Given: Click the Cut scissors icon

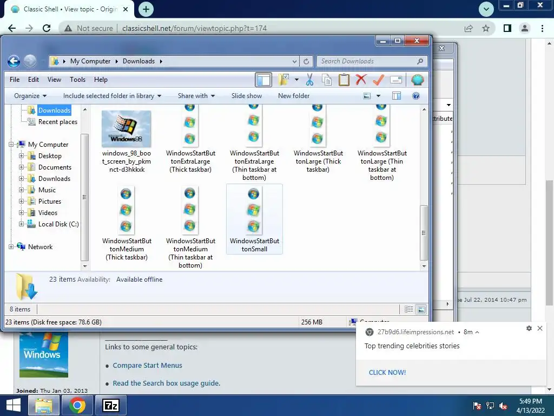Looking at the screenshot, I should pyautogui.click(x=310, y=80).
